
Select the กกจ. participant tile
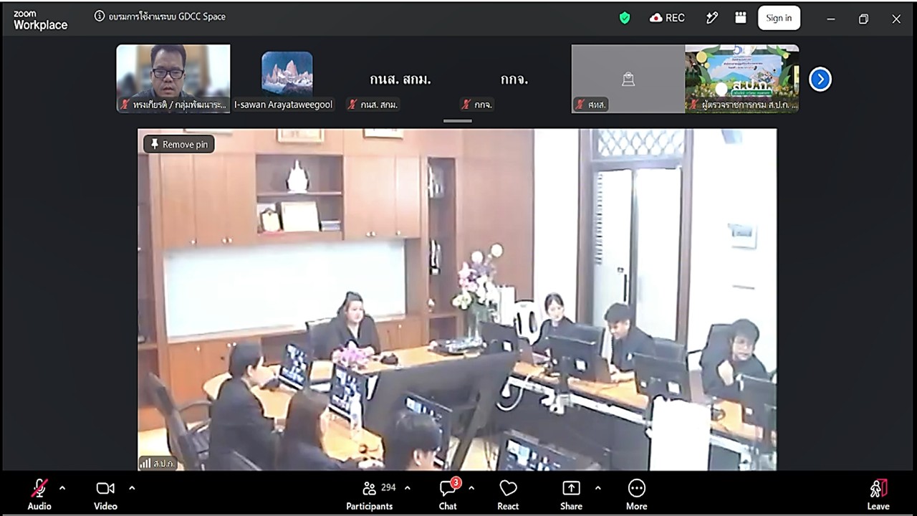514,79
